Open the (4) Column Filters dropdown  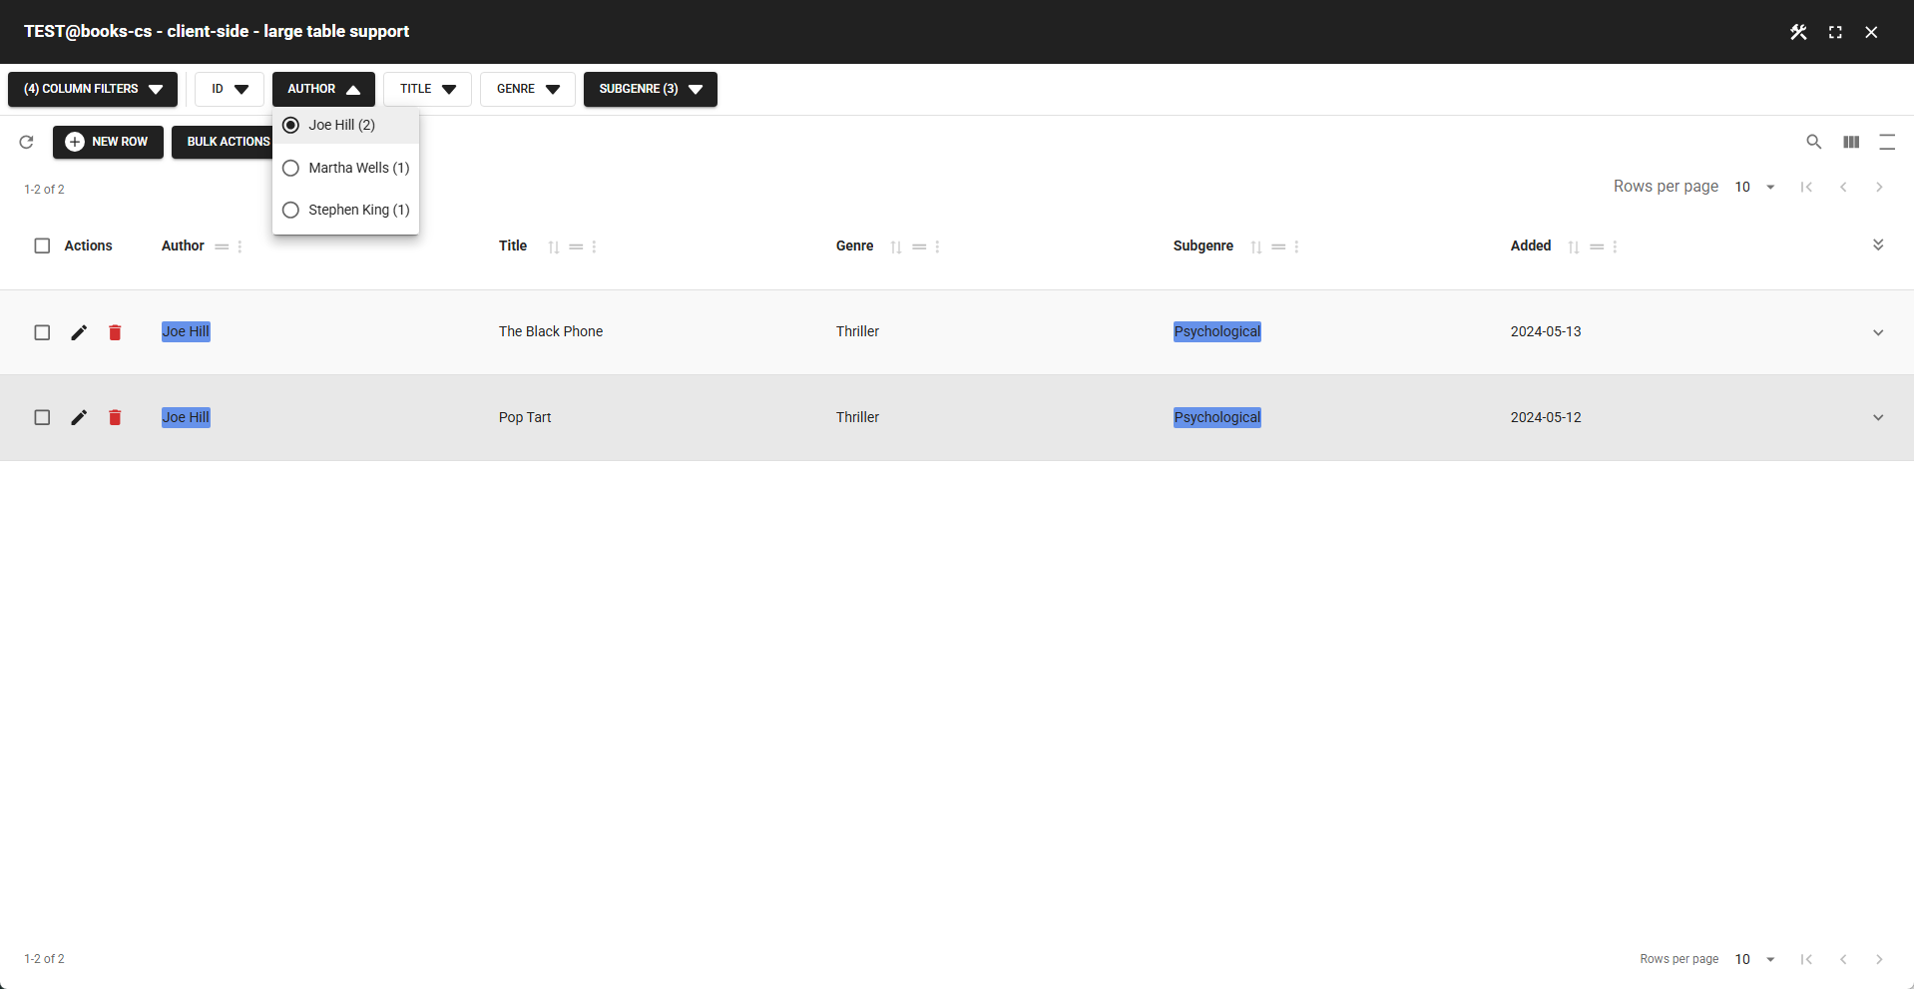pos(93,89)
